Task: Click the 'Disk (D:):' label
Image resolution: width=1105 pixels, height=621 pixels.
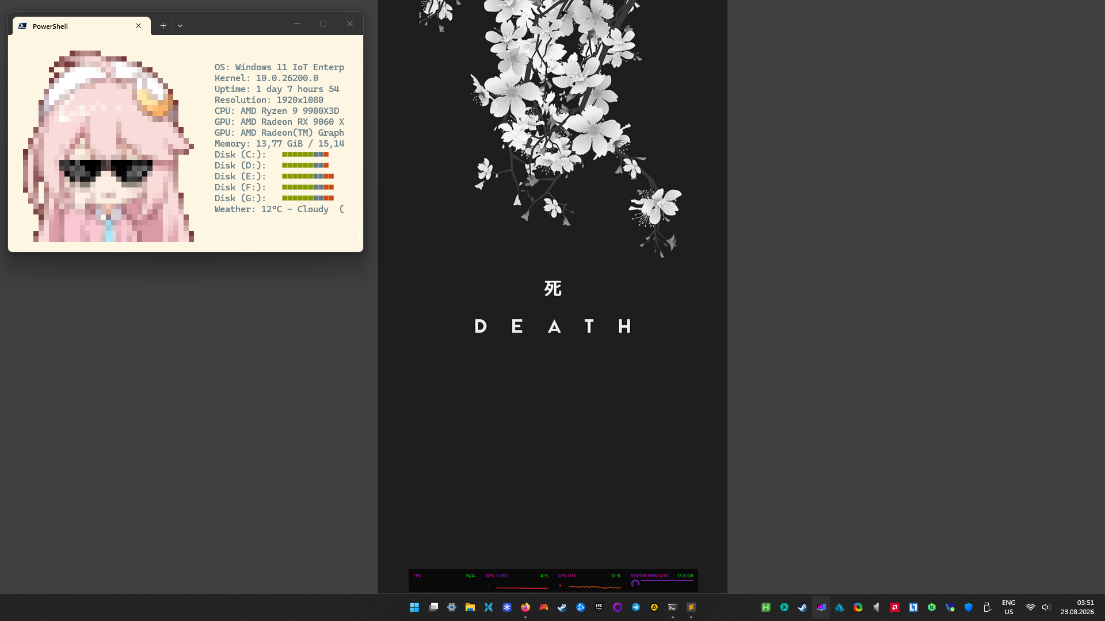Action: 241,166
